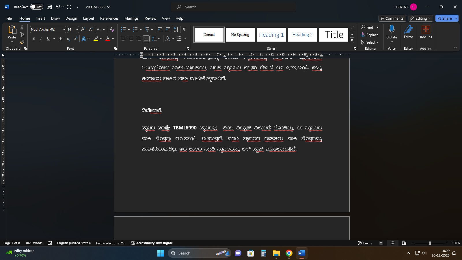Switch to the Review tab
Image resolution: width=462 pixels, height=260 pixels.
tap(150, 18)
